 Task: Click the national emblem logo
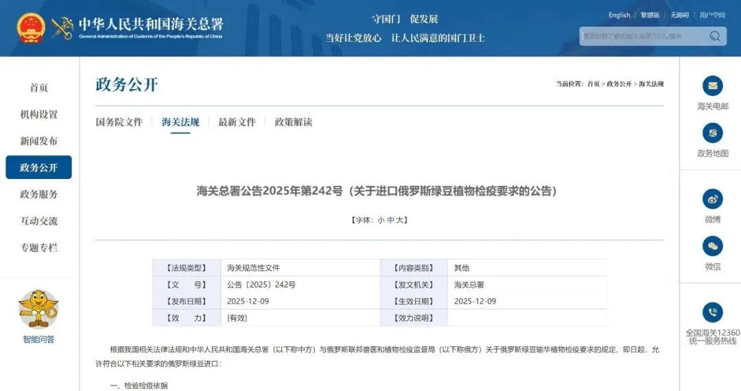pyautogui.click(x=31, y=27)
